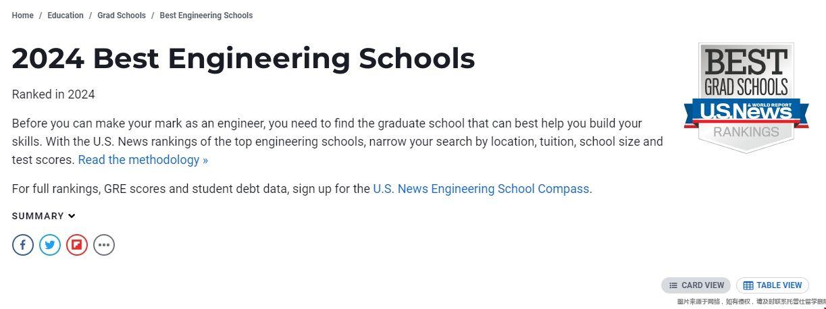
Task: Share the rankings via Twitter icon
Action: (50, 244)
